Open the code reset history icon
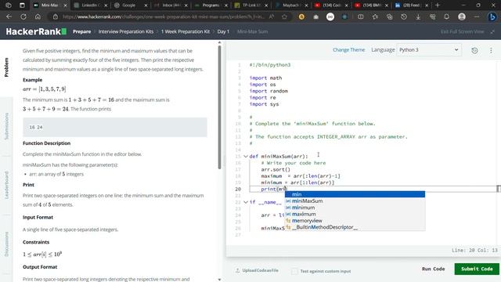 coord(475,50)
